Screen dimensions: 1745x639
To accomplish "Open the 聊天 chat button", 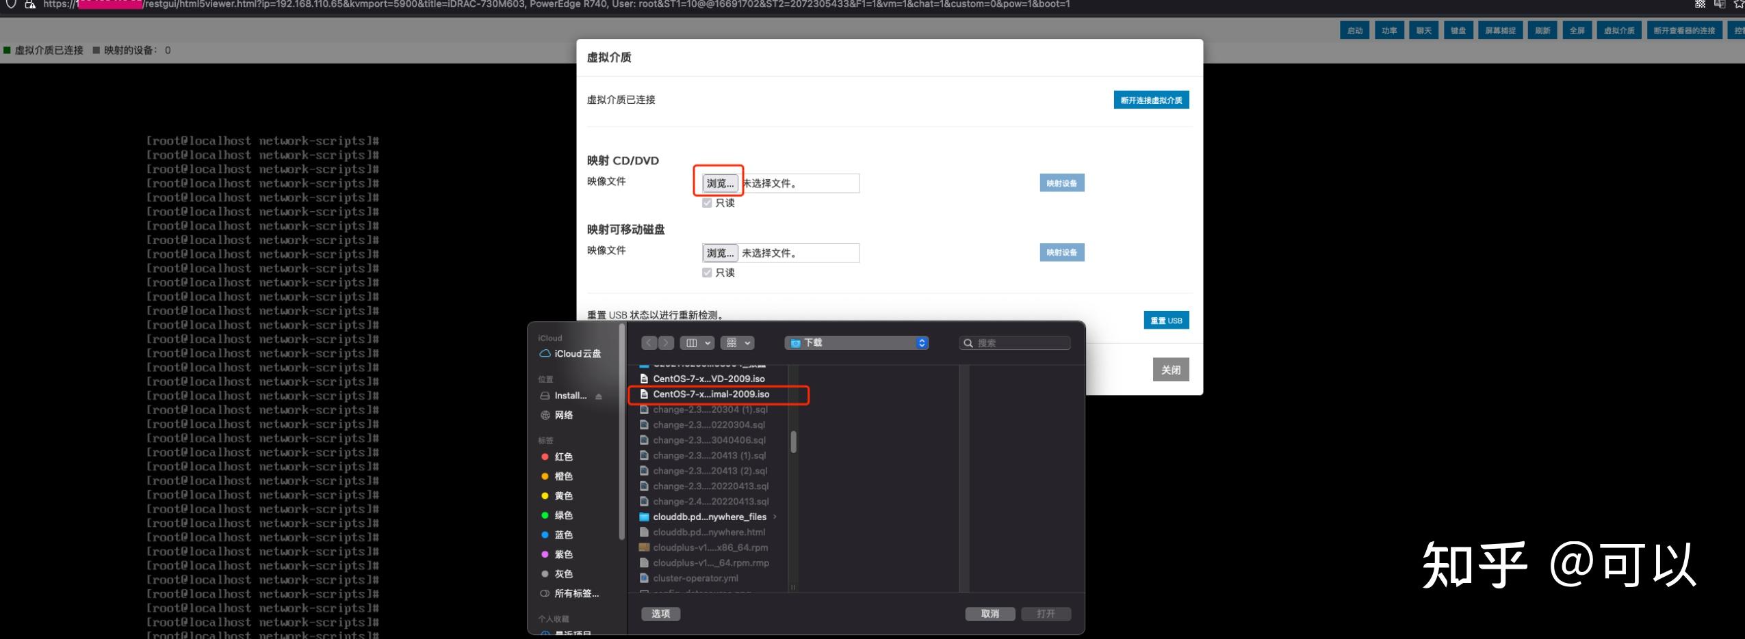I will (1424, 31).
